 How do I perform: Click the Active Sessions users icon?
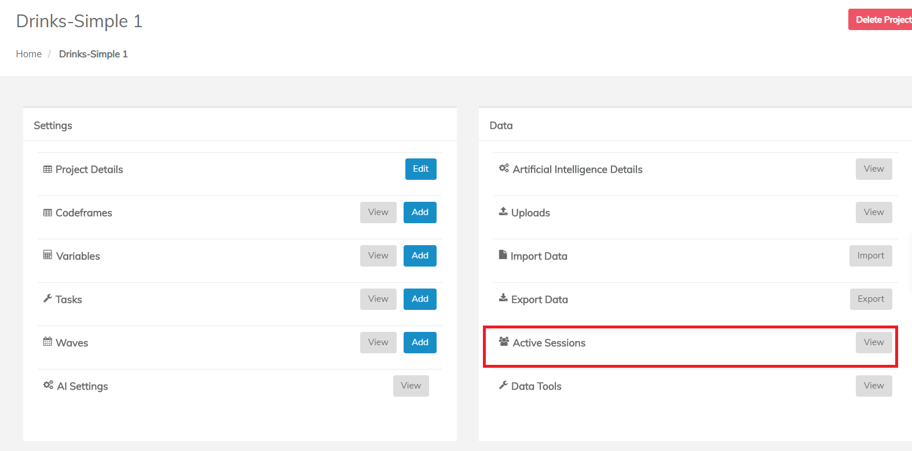[504, 342]
